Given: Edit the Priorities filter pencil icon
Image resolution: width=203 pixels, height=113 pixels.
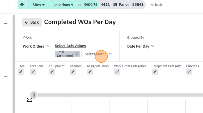Looking at the screenshot, I should point(189,72).
